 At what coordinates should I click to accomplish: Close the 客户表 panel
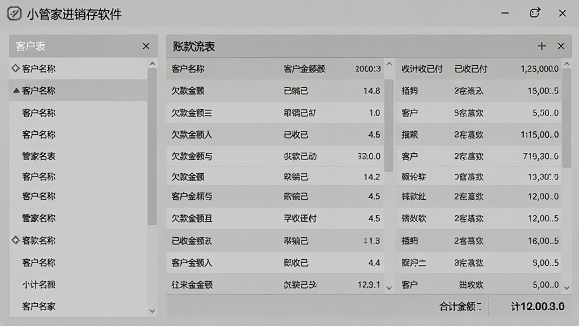[146, 46]
